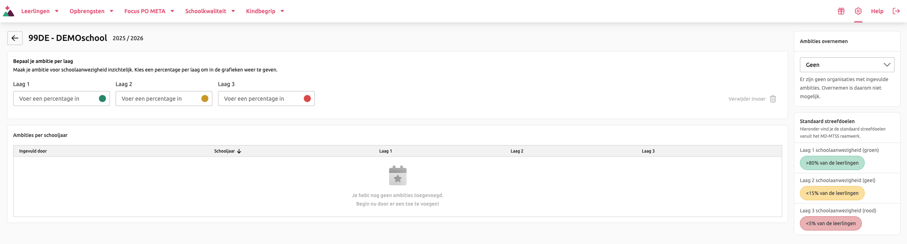Click the Verwijder invoer button
This screenshot has height=244, width=907.
click(x=752, y=99)
